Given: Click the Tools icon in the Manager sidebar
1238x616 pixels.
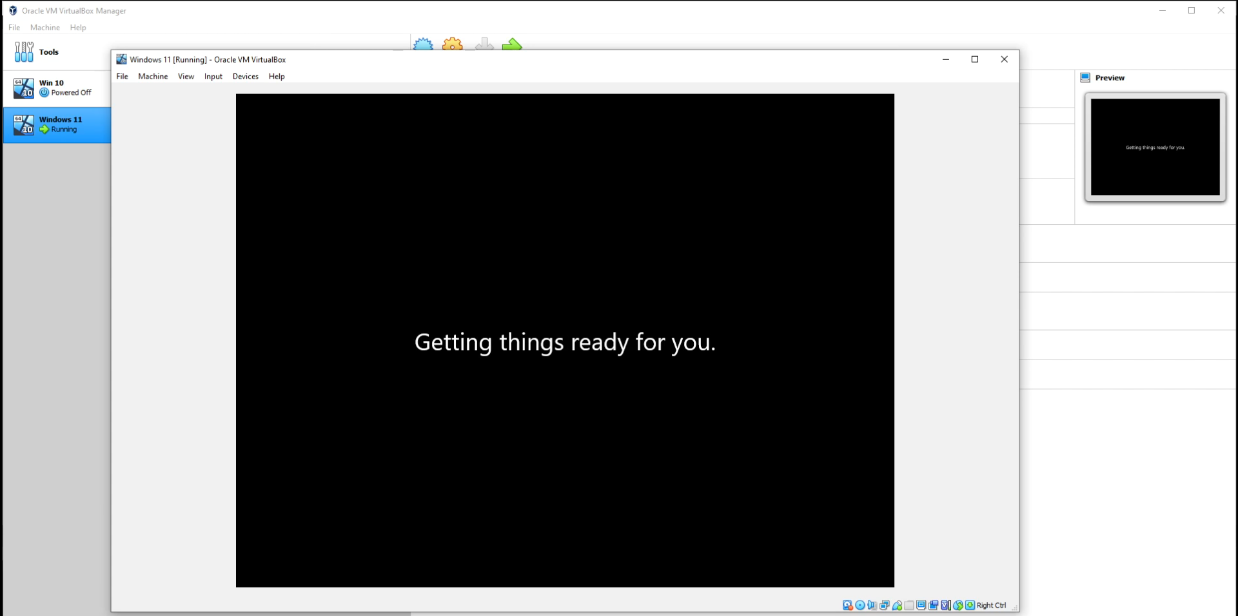Looking at the screenshot, I should click(x=24, y=52).
